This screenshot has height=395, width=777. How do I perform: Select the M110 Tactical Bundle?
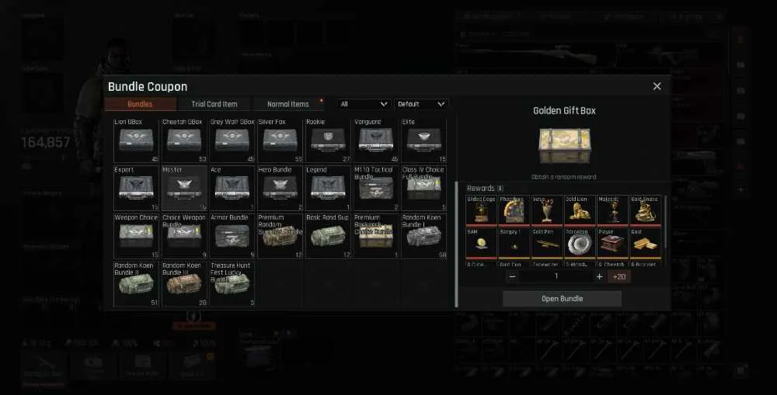pos(376,188)
